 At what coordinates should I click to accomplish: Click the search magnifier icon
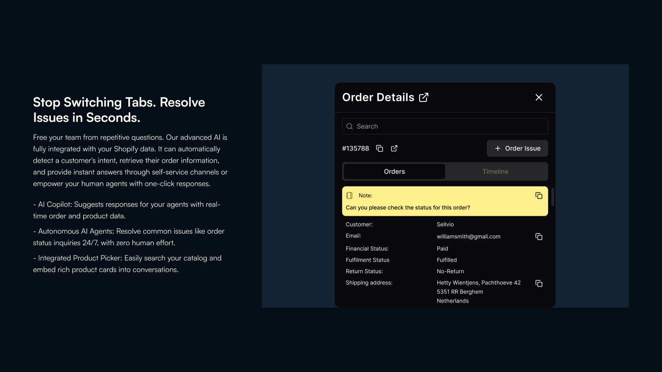pyautogui.click(x=350, y=126)
